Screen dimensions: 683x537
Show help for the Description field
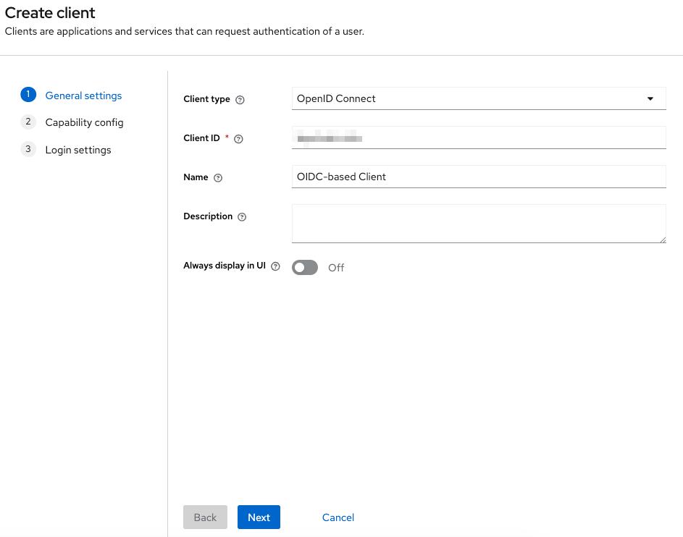point(242,217)
